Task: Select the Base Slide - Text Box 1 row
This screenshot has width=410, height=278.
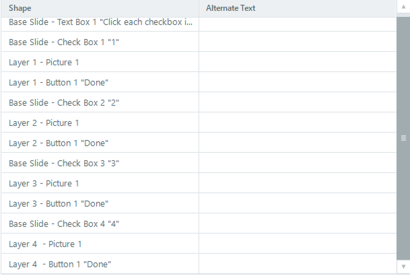Action: coord(100,23)
